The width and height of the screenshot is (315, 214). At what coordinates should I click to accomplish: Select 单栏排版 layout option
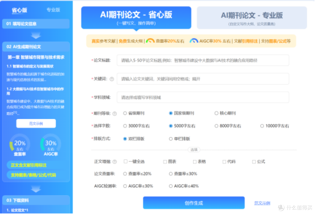coord(171,139)
